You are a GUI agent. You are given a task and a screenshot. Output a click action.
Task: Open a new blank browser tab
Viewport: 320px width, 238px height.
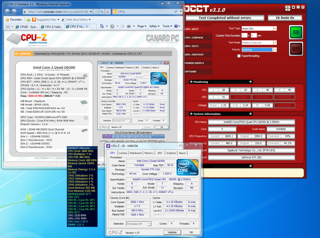[93, 27]
